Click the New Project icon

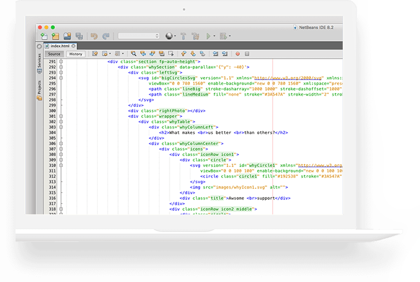55,36
